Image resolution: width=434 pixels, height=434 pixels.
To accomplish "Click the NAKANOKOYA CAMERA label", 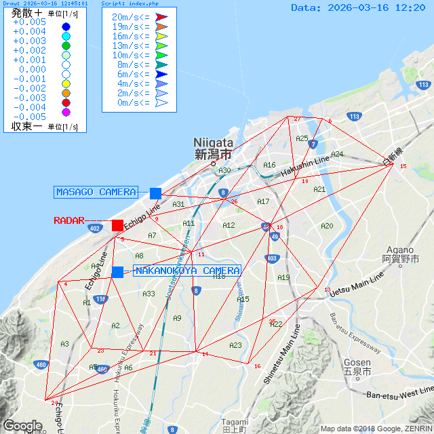I will (187, 271).
